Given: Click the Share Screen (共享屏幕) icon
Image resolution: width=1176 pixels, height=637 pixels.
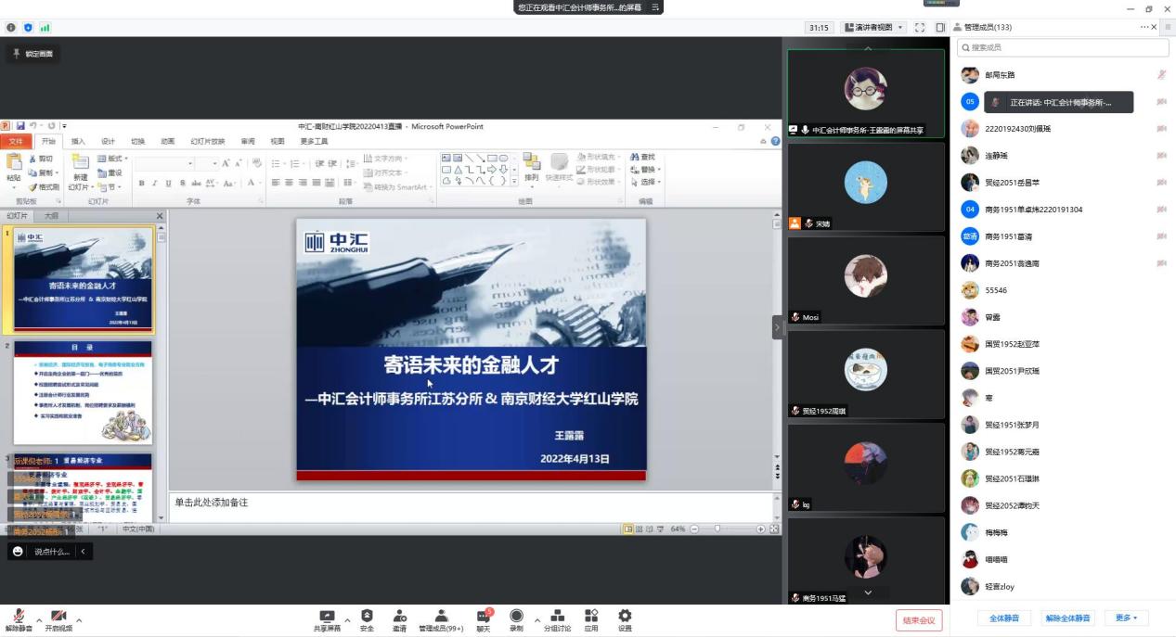Looking at the screenshot, I should click(x=327, y=617).
